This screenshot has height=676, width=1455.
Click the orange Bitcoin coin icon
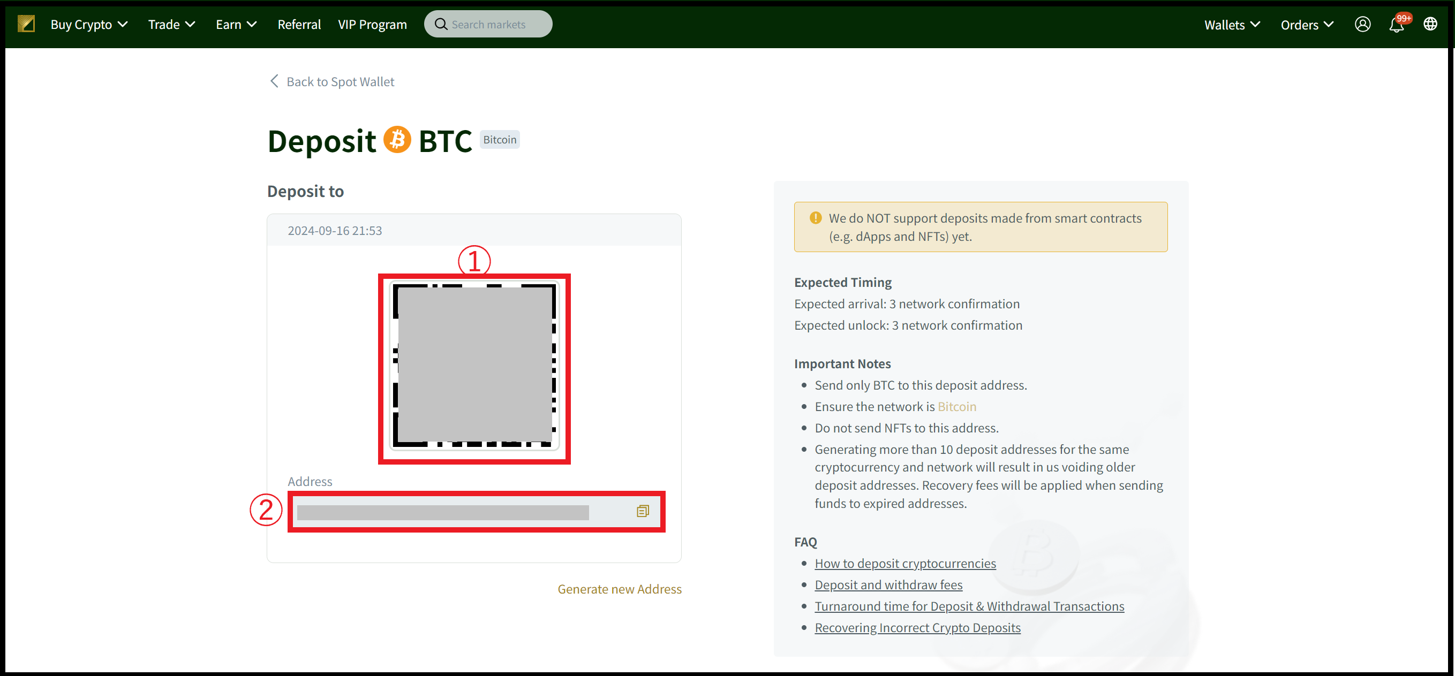[397, 140]
